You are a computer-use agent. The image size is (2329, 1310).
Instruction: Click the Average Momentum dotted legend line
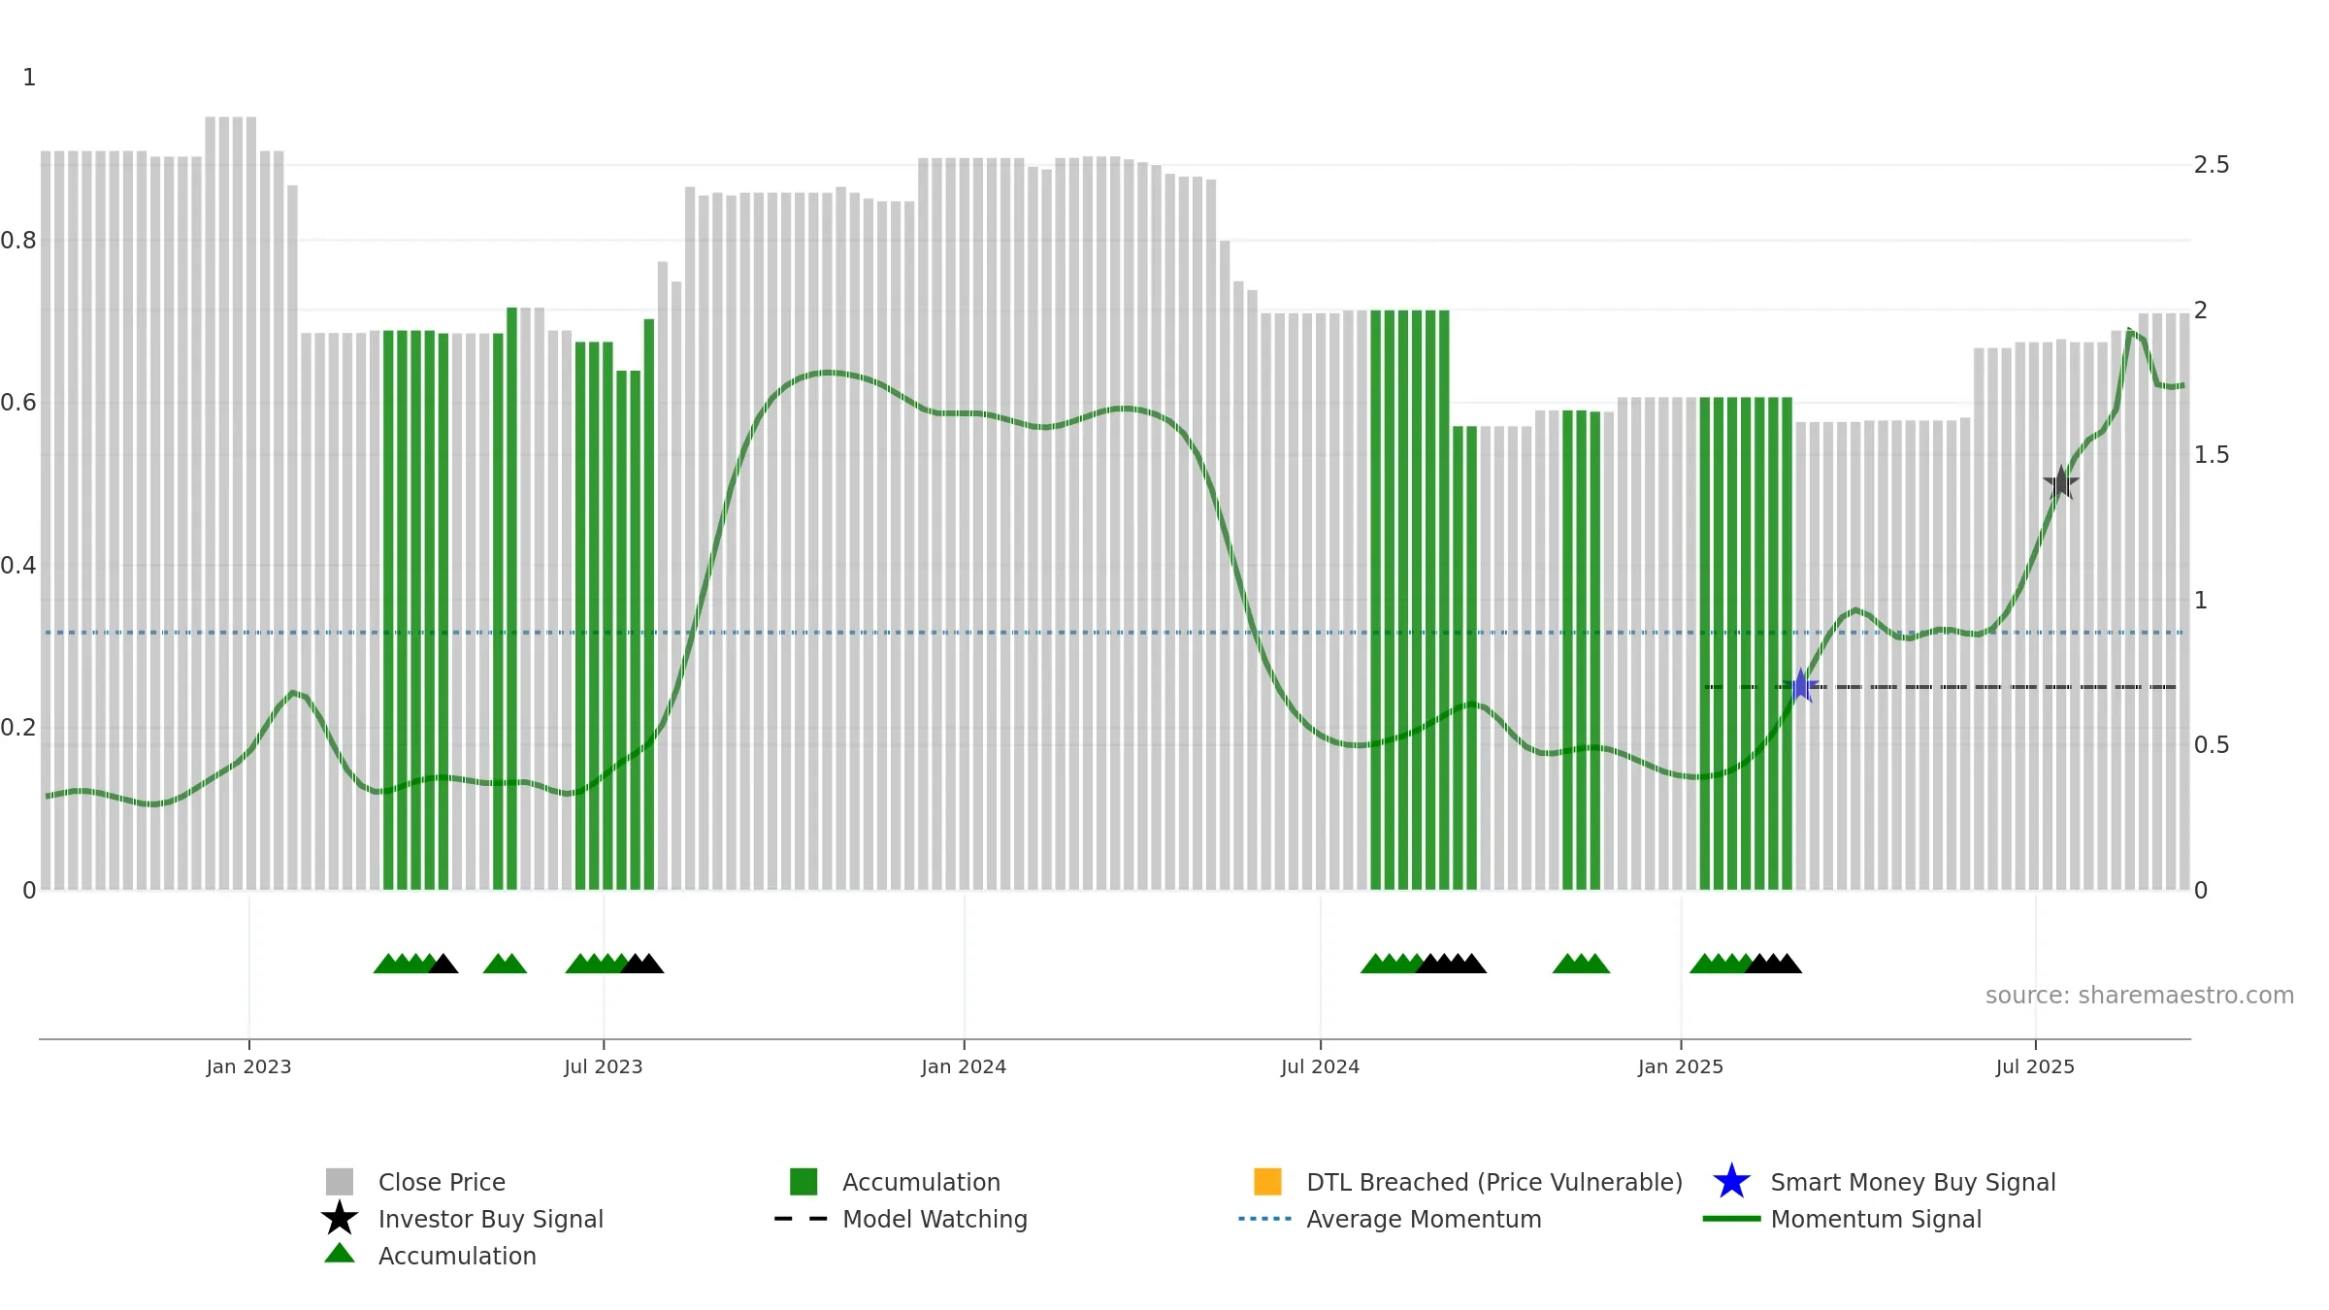[x=1265, y=1219]
